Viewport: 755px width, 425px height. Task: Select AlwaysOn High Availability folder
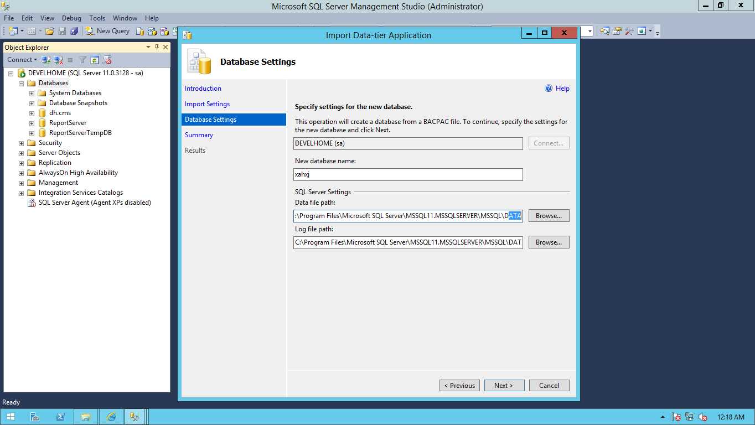[x=78, y=173]
